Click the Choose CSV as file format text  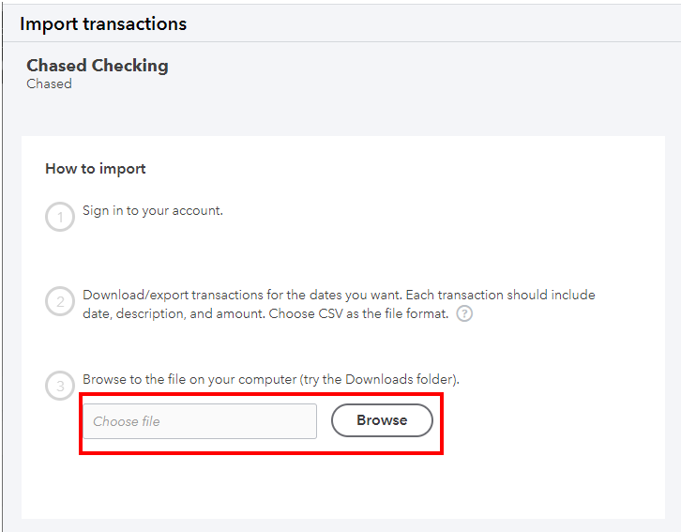359,313
